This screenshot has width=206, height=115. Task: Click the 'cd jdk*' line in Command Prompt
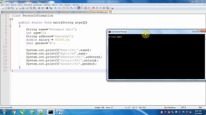[115, 37]
